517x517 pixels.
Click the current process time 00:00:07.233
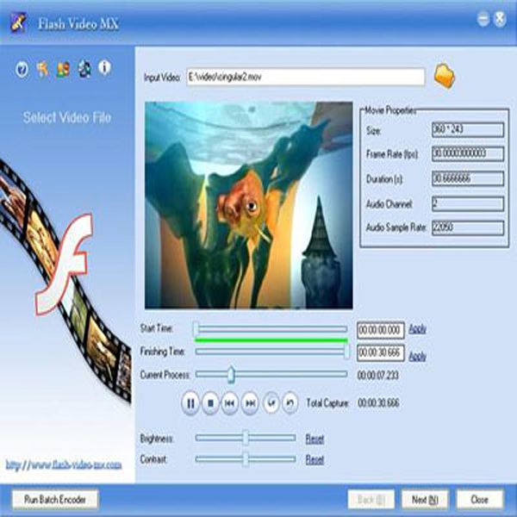[x=378, y=375]
